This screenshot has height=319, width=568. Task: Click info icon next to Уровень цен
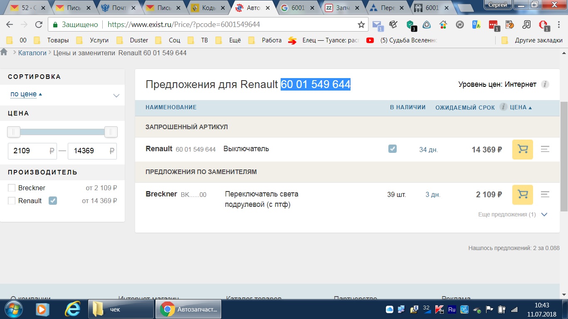click(x=545, y=85)
